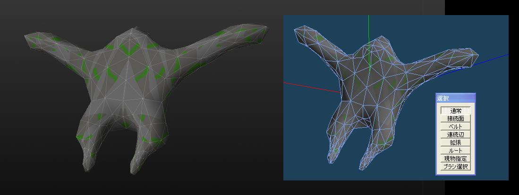Select the 通常 selection mode button
Image resolution: width=519 pixels, height=195 pixels.
pos(455,111)
